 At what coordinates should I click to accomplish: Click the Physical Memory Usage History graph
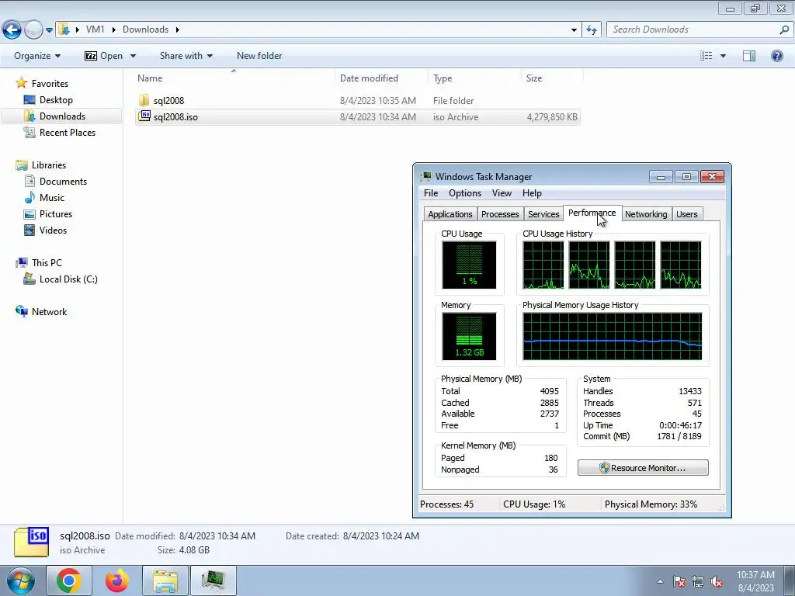(613, 337)
